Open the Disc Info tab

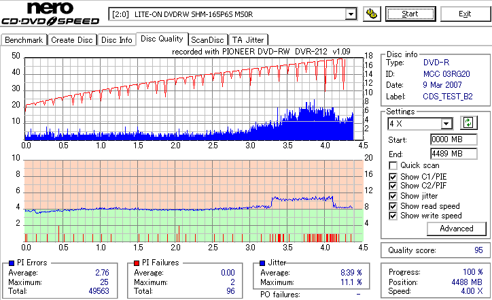(x=116, y=40)
